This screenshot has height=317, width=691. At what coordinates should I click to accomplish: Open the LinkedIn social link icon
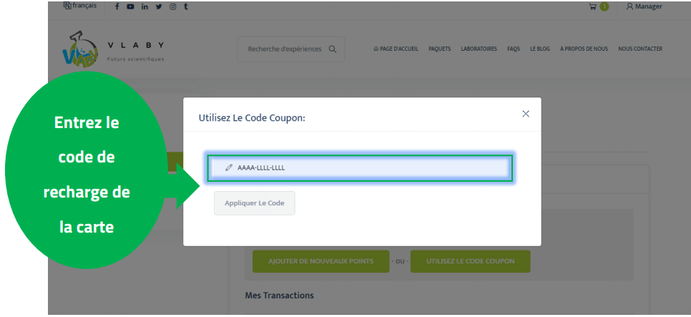(144, 6)
